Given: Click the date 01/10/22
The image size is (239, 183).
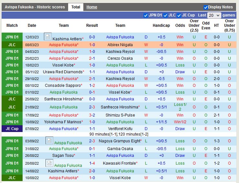Looking at the screenshot, I should (x=32, y=92).
